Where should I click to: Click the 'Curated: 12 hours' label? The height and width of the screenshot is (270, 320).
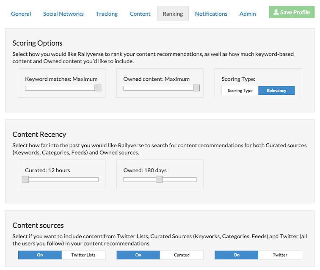(x=47, y=170)
